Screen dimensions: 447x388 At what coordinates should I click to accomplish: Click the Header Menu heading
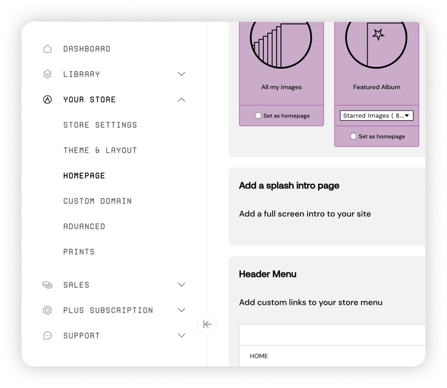[x=268, y=274]
